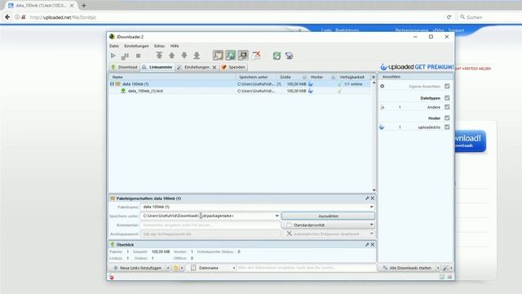The height and width of the screenshot is (294, 522).
Task: Toggle the Hoster group checkbox
Action: [x=447, y=118]
